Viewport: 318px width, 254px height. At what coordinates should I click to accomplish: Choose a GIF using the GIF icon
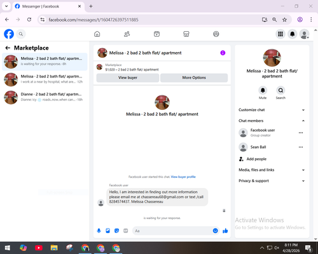[126, 231]
